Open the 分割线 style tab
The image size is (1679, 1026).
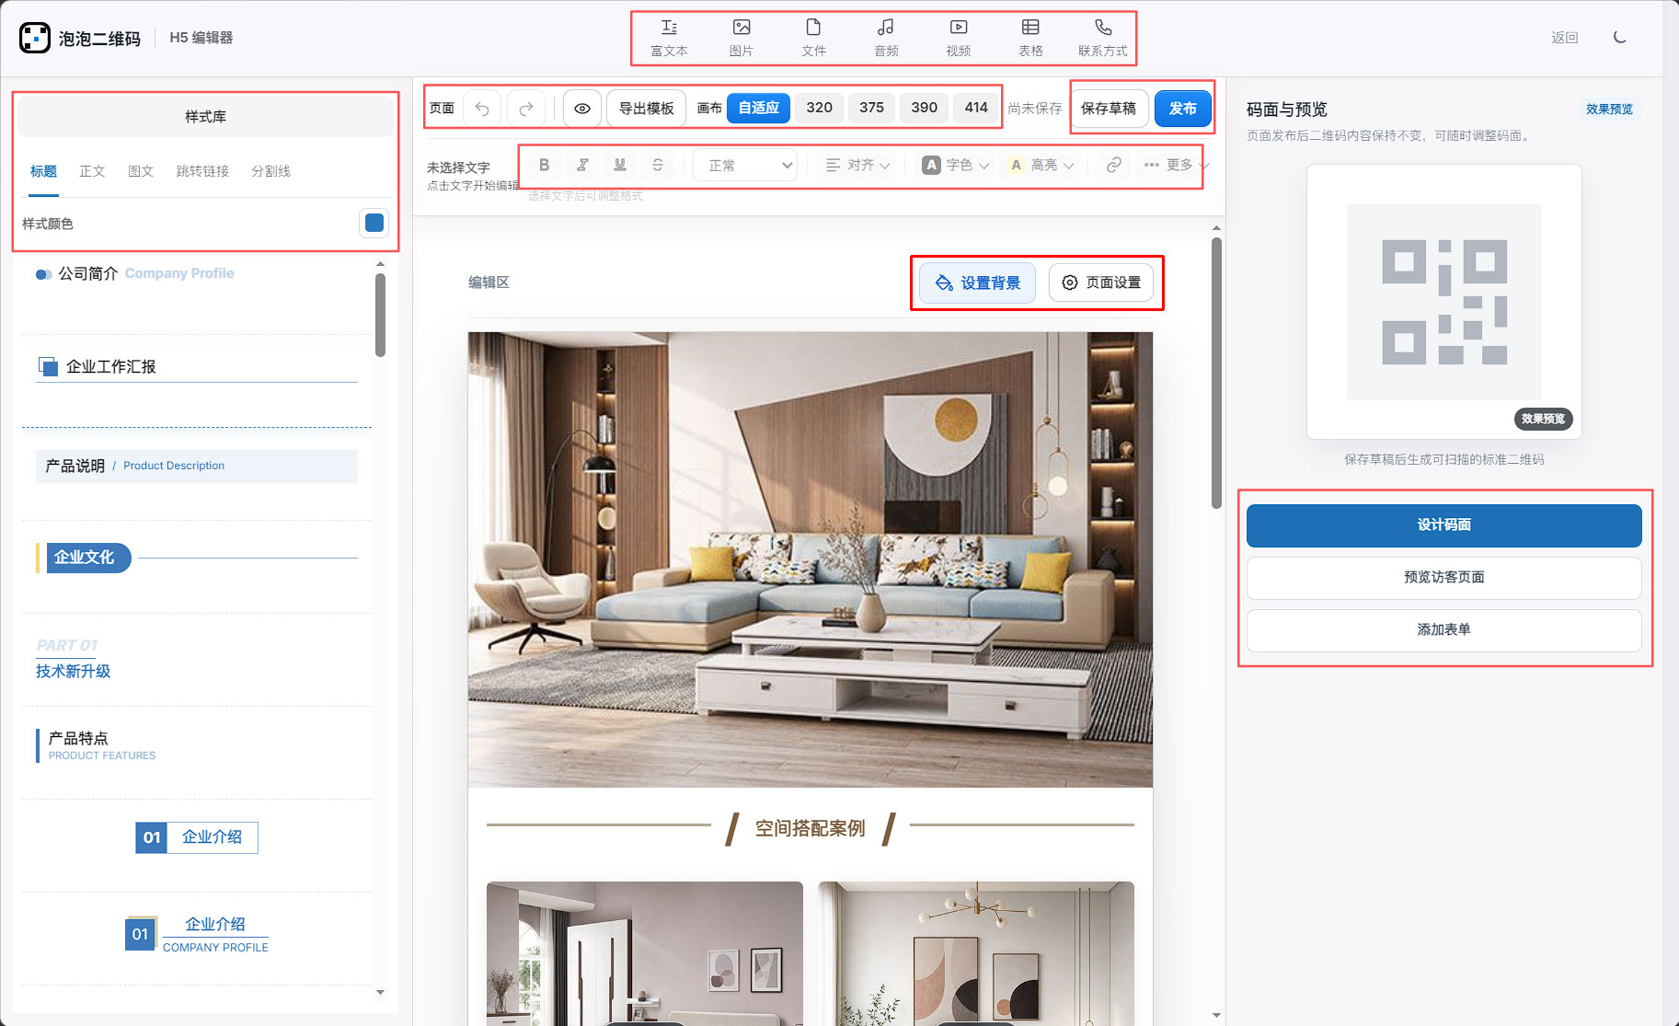coord(270,171)
